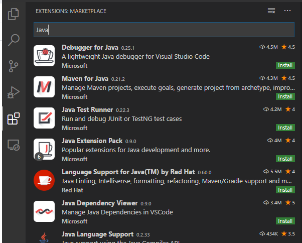Screen dimensions: 302x243
Task: Open the Remote Explorer view
Action: point(14,145)
